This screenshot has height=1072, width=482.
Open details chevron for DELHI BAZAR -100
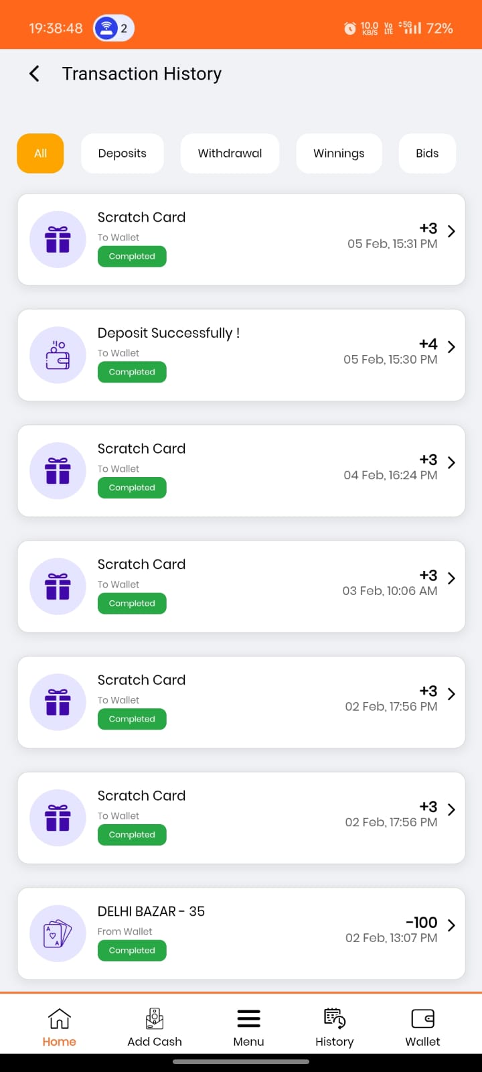451,925
